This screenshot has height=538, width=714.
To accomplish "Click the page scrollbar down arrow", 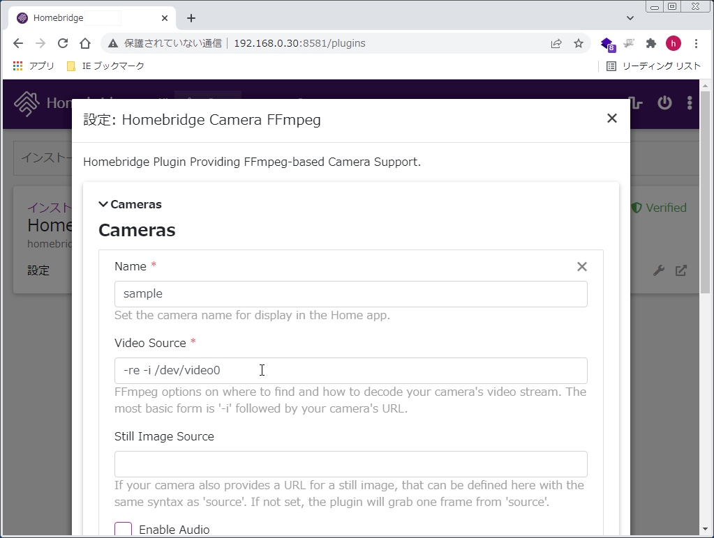I will [706, 529].
